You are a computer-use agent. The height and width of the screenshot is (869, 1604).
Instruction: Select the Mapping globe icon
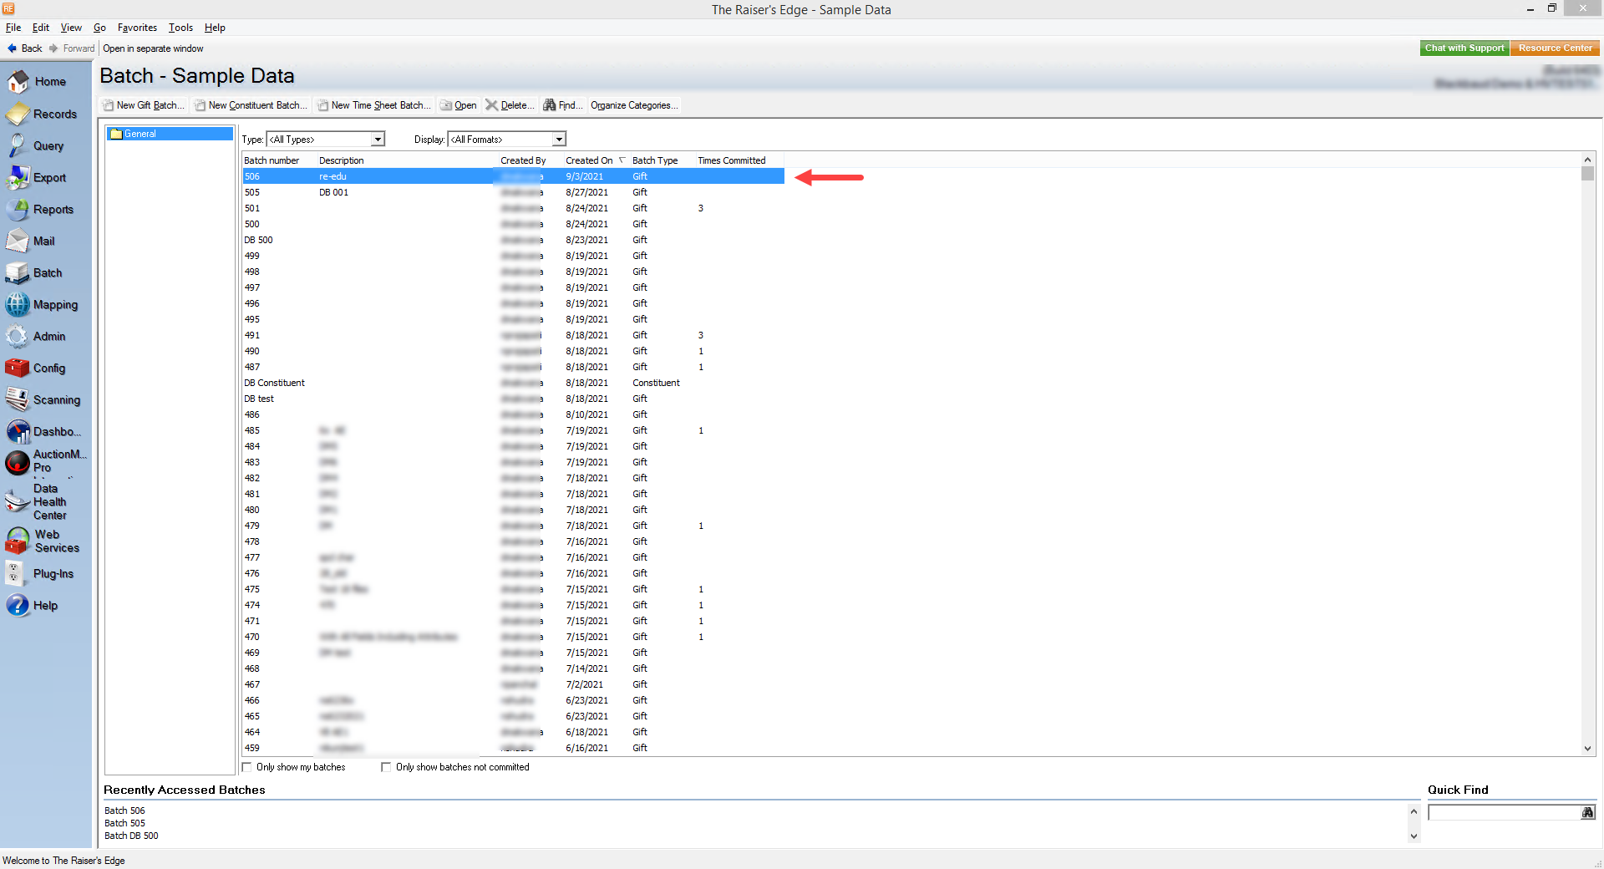click(x=18, y=305)
